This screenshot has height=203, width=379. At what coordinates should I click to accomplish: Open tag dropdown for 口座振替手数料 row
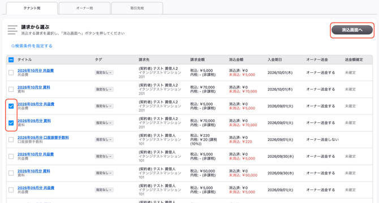coord(104,139)
